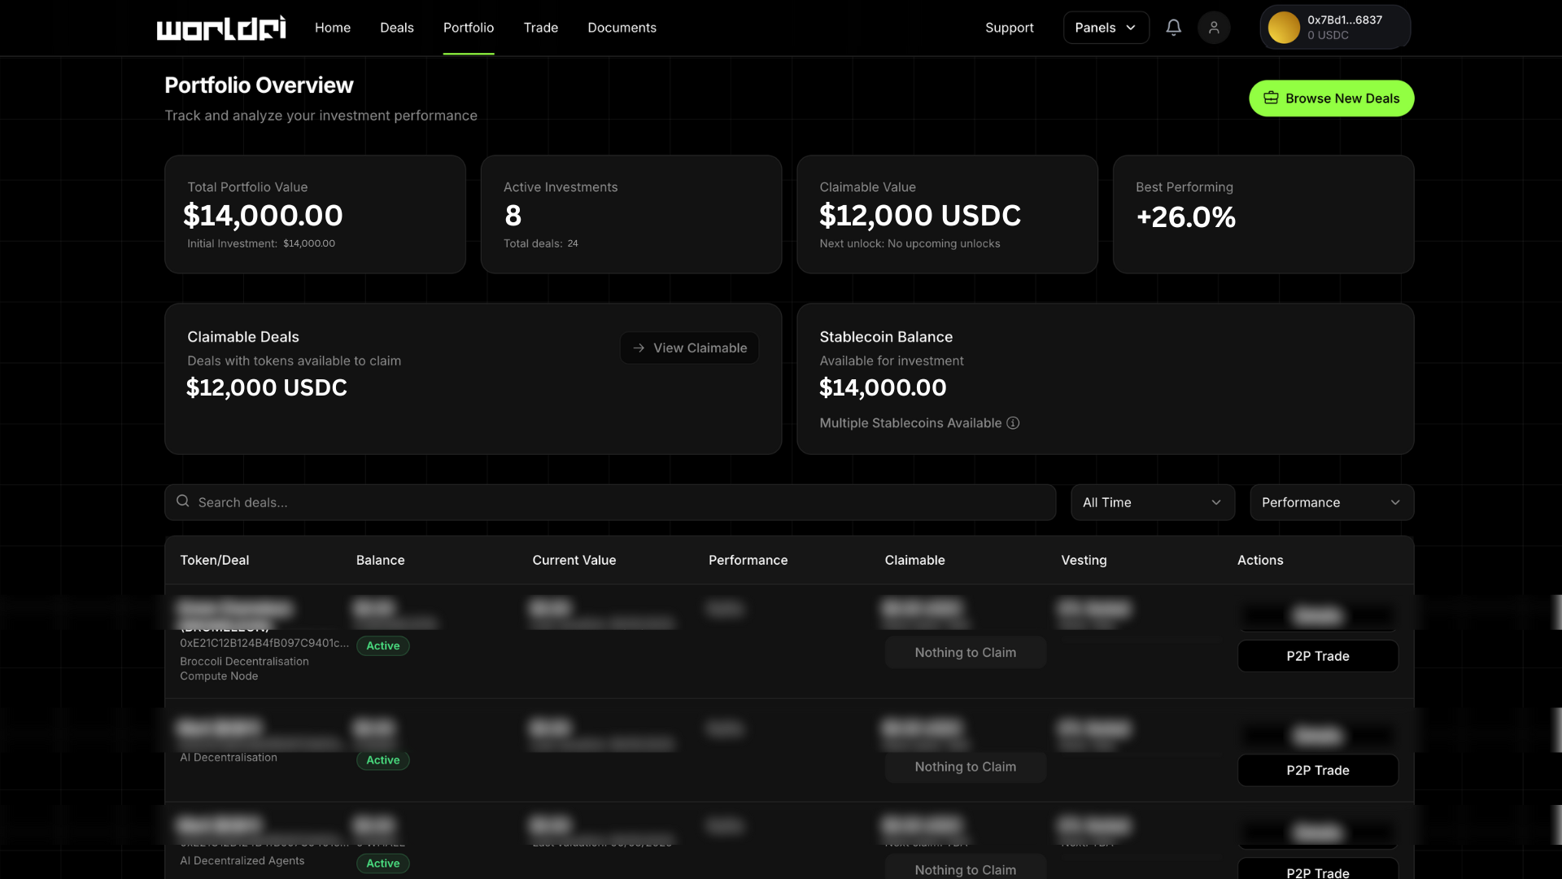This screenshot has width=1562, height=879.
Task: Go to the Deals tab
Action: point(397,28)
